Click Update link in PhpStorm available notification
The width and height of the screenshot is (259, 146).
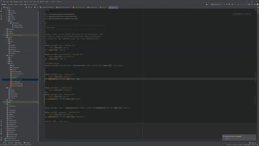[227, 139]
